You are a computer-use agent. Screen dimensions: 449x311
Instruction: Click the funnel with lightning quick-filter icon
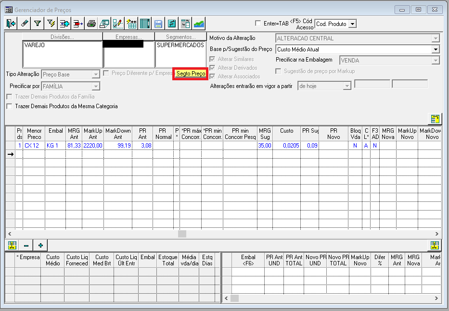click(x=51, y=24)
